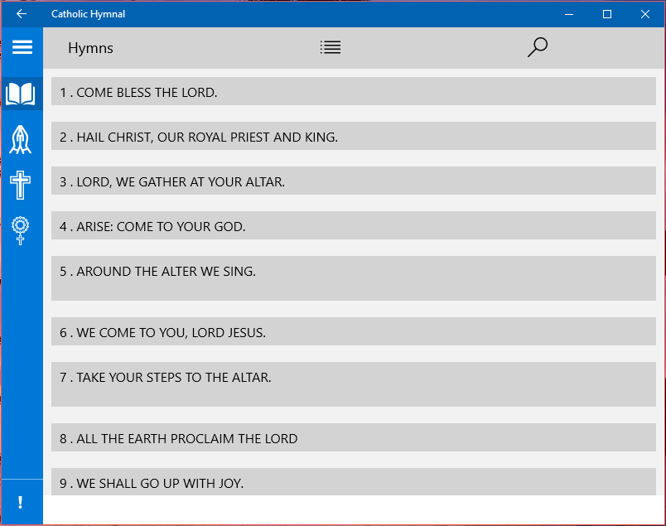Open search with the magnifying glass
Screen dimensions: 666x526
pos(538,47)
